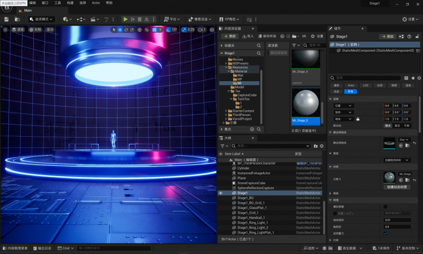Screen dimensions: 423x254
Task: Open the 构建 menu in menu bar
Action: pos(70,3)
